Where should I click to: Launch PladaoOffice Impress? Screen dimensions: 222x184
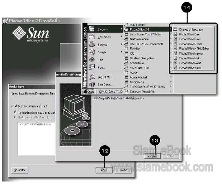(x=194, y=53)
